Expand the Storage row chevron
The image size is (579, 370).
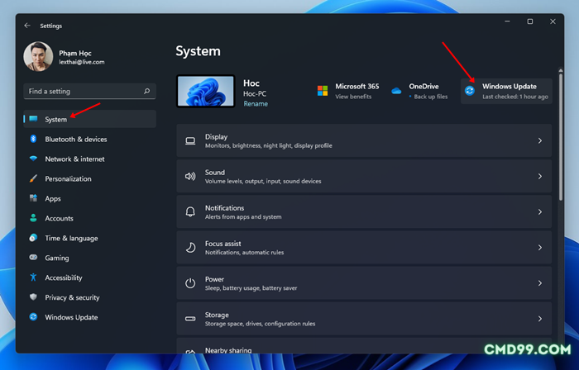540,319
